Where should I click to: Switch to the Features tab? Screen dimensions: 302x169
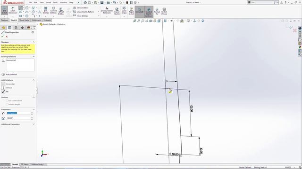point(5,20)
